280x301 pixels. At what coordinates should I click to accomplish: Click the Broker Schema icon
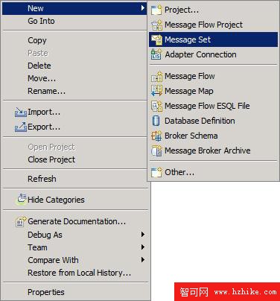tap(156, 136)
